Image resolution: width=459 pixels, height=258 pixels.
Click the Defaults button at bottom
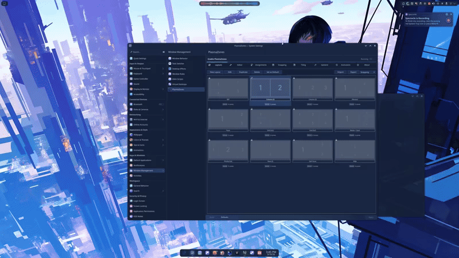(x=224, y=217)
